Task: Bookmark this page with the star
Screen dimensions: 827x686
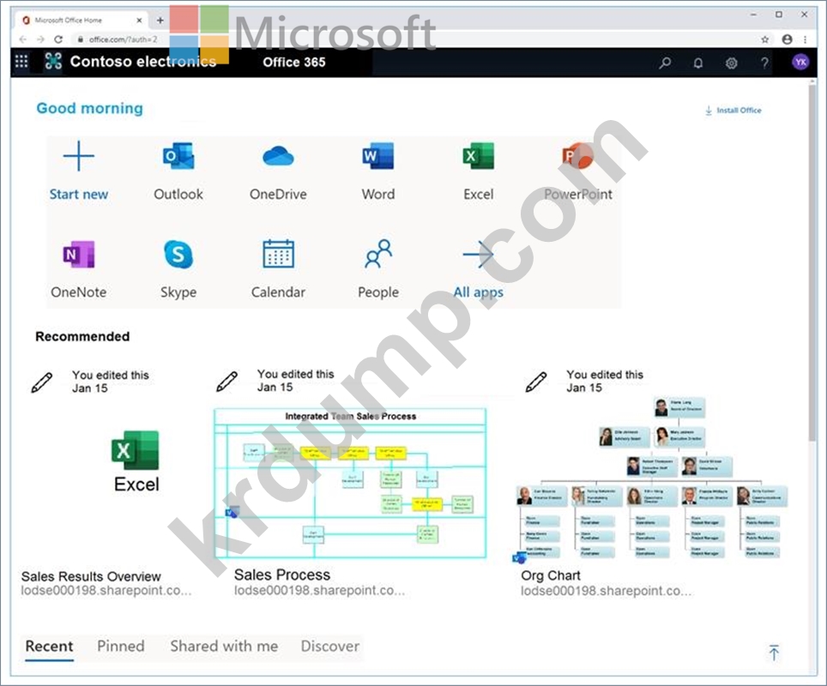Action: (764, 39)
